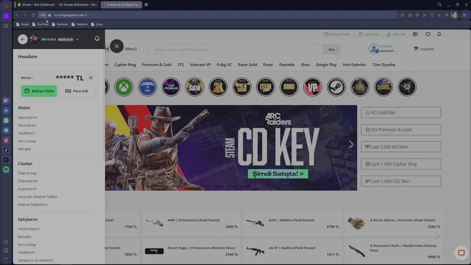Viewport: 471px width, 265px height.
Task: Open Last 1.000 CS2 Skin link
Action: (401, 181)
